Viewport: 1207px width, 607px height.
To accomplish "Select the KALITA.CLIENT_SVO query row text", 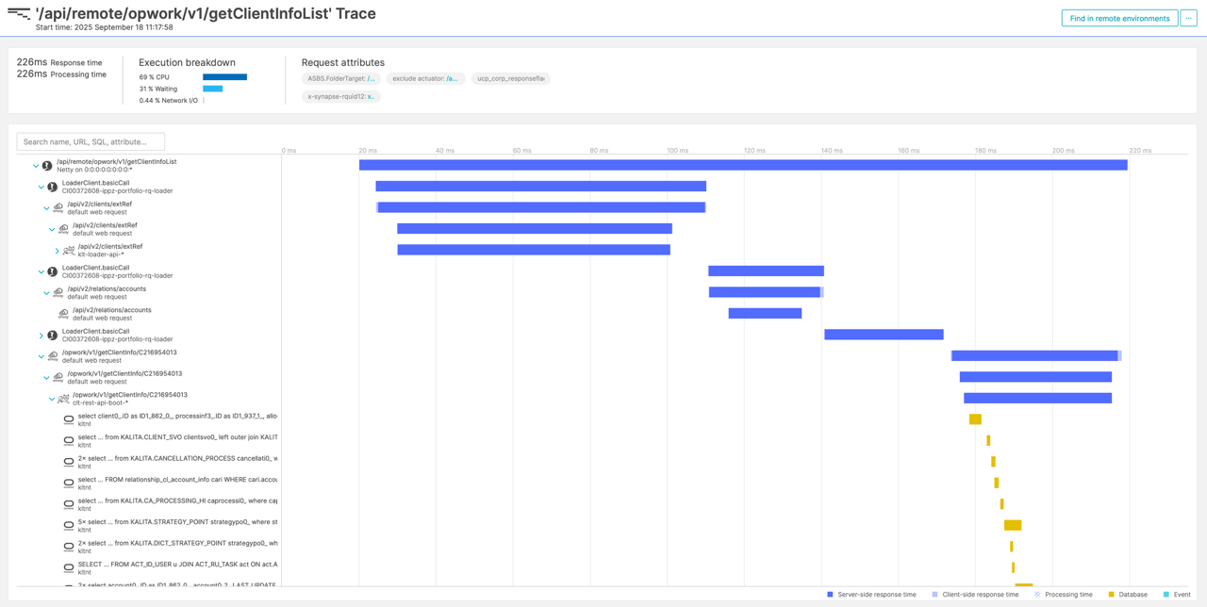I will point(177,437).
